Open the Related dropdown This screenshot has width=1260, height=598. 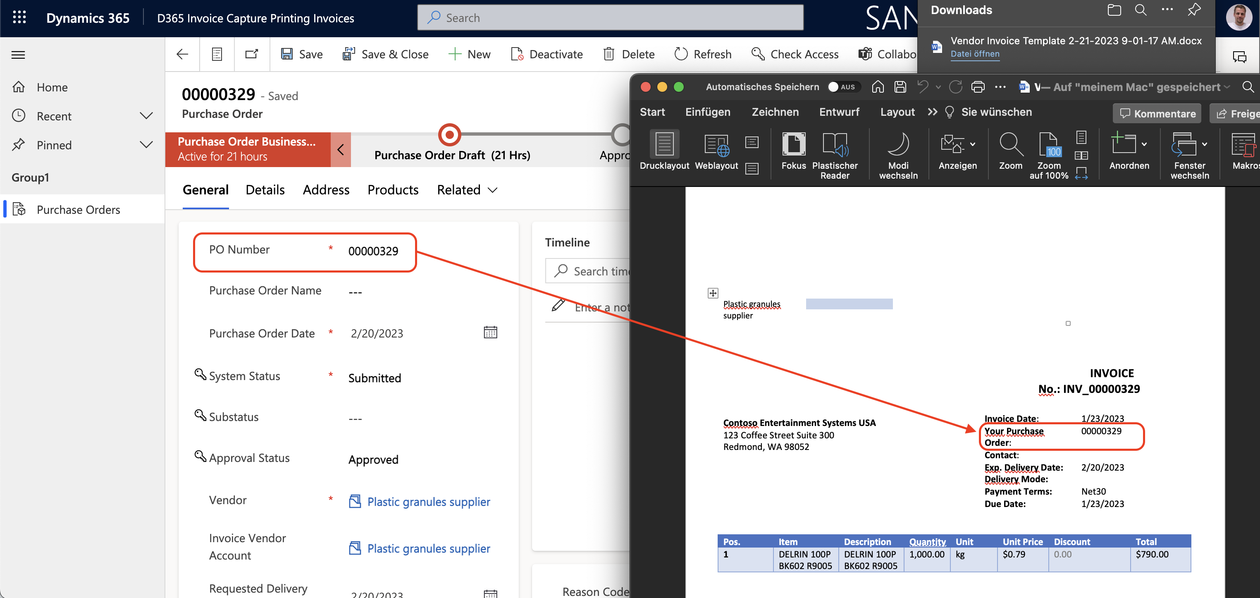coord(467,190)
